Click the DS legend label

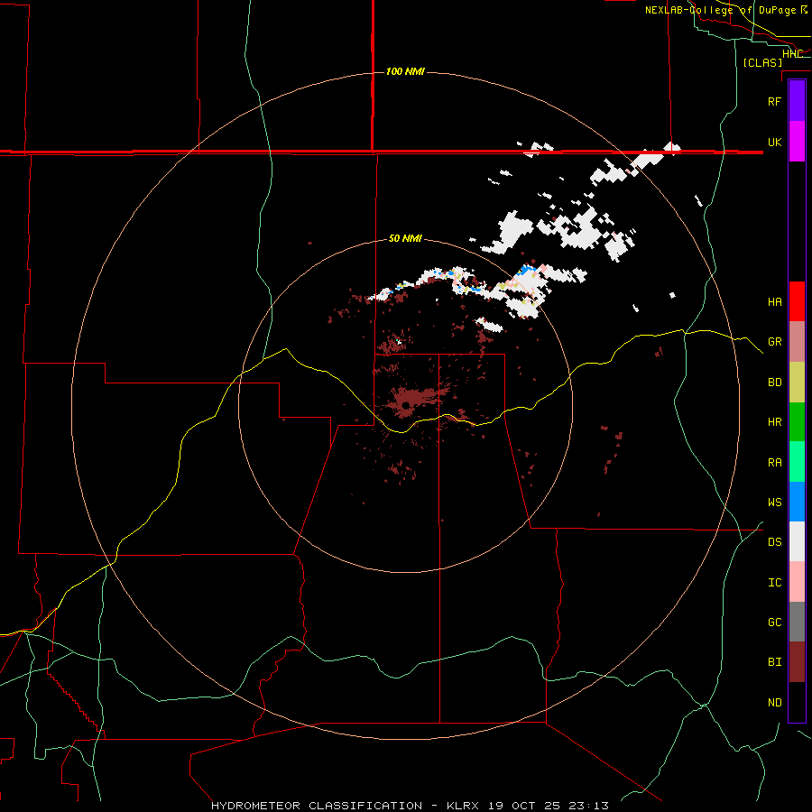click(775, 542)
